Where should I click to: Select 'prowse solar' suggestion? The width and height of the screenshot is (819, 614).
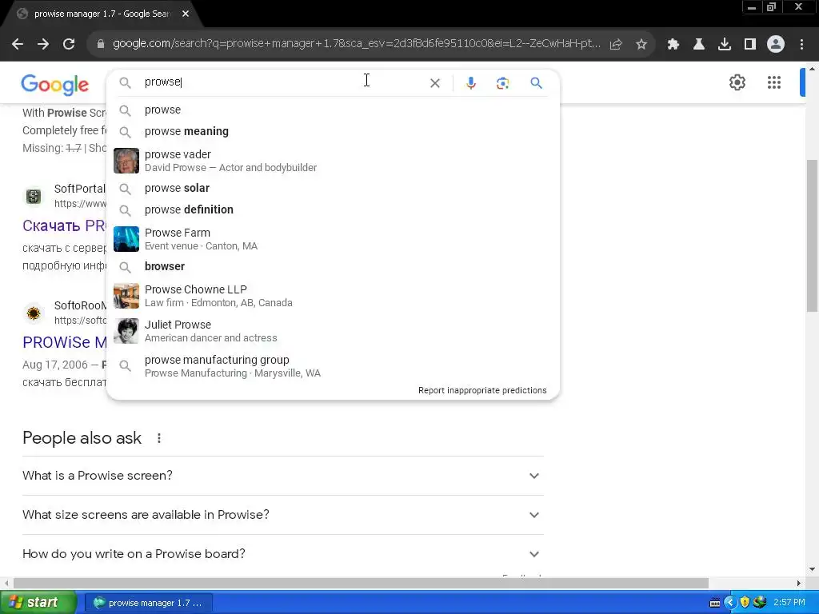point(333,188)
